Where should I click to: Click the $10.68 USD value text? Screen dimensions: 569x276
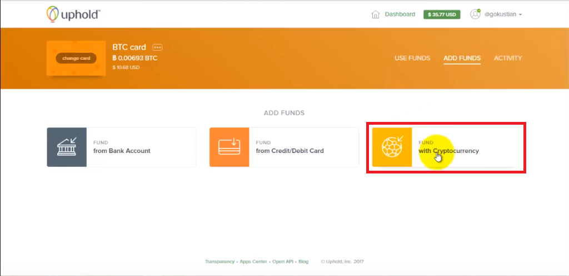126,68
